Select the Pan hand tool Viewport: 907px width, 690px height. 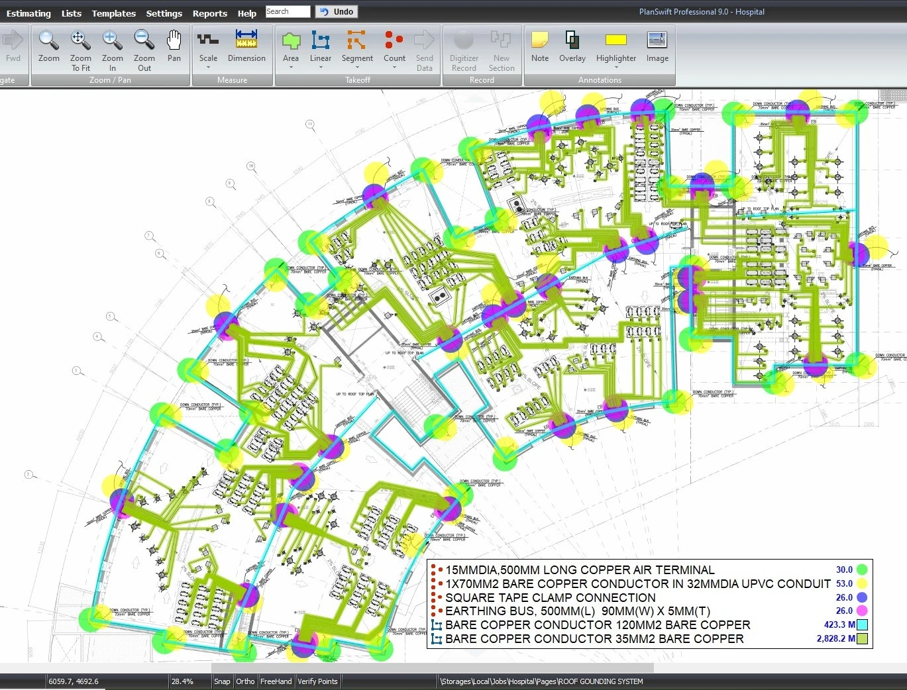[174, 47]
